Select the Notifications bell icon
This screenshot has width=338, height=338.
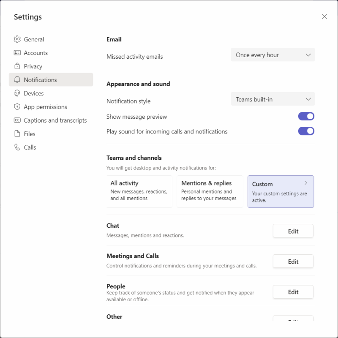(17, 79)
